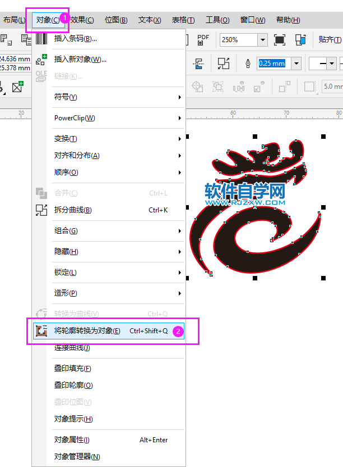
Task: Click the insert new object icon in menu
Action: pos(41,59)
